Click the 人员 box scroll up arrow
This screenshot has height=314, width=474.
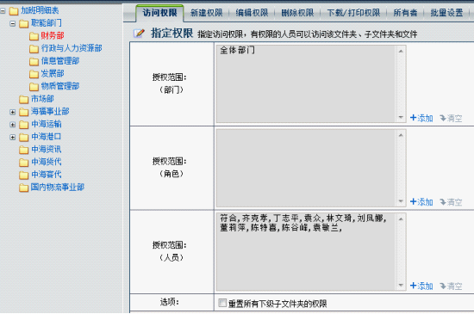click(x=401, y=219)
